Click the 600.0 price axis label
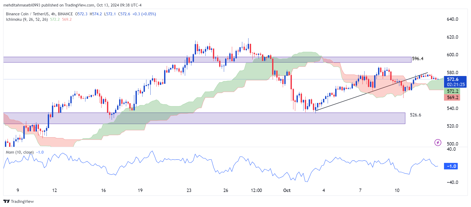471x207 pixels. click(452, 55)
